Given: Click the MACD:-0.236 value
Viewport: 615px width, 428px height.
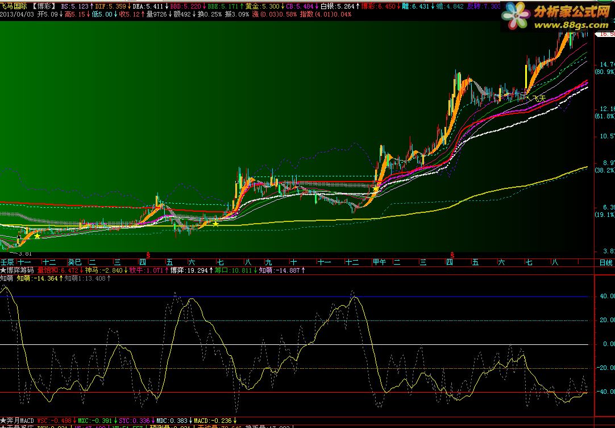Looking at the screenshot, I should click(213, 421).
